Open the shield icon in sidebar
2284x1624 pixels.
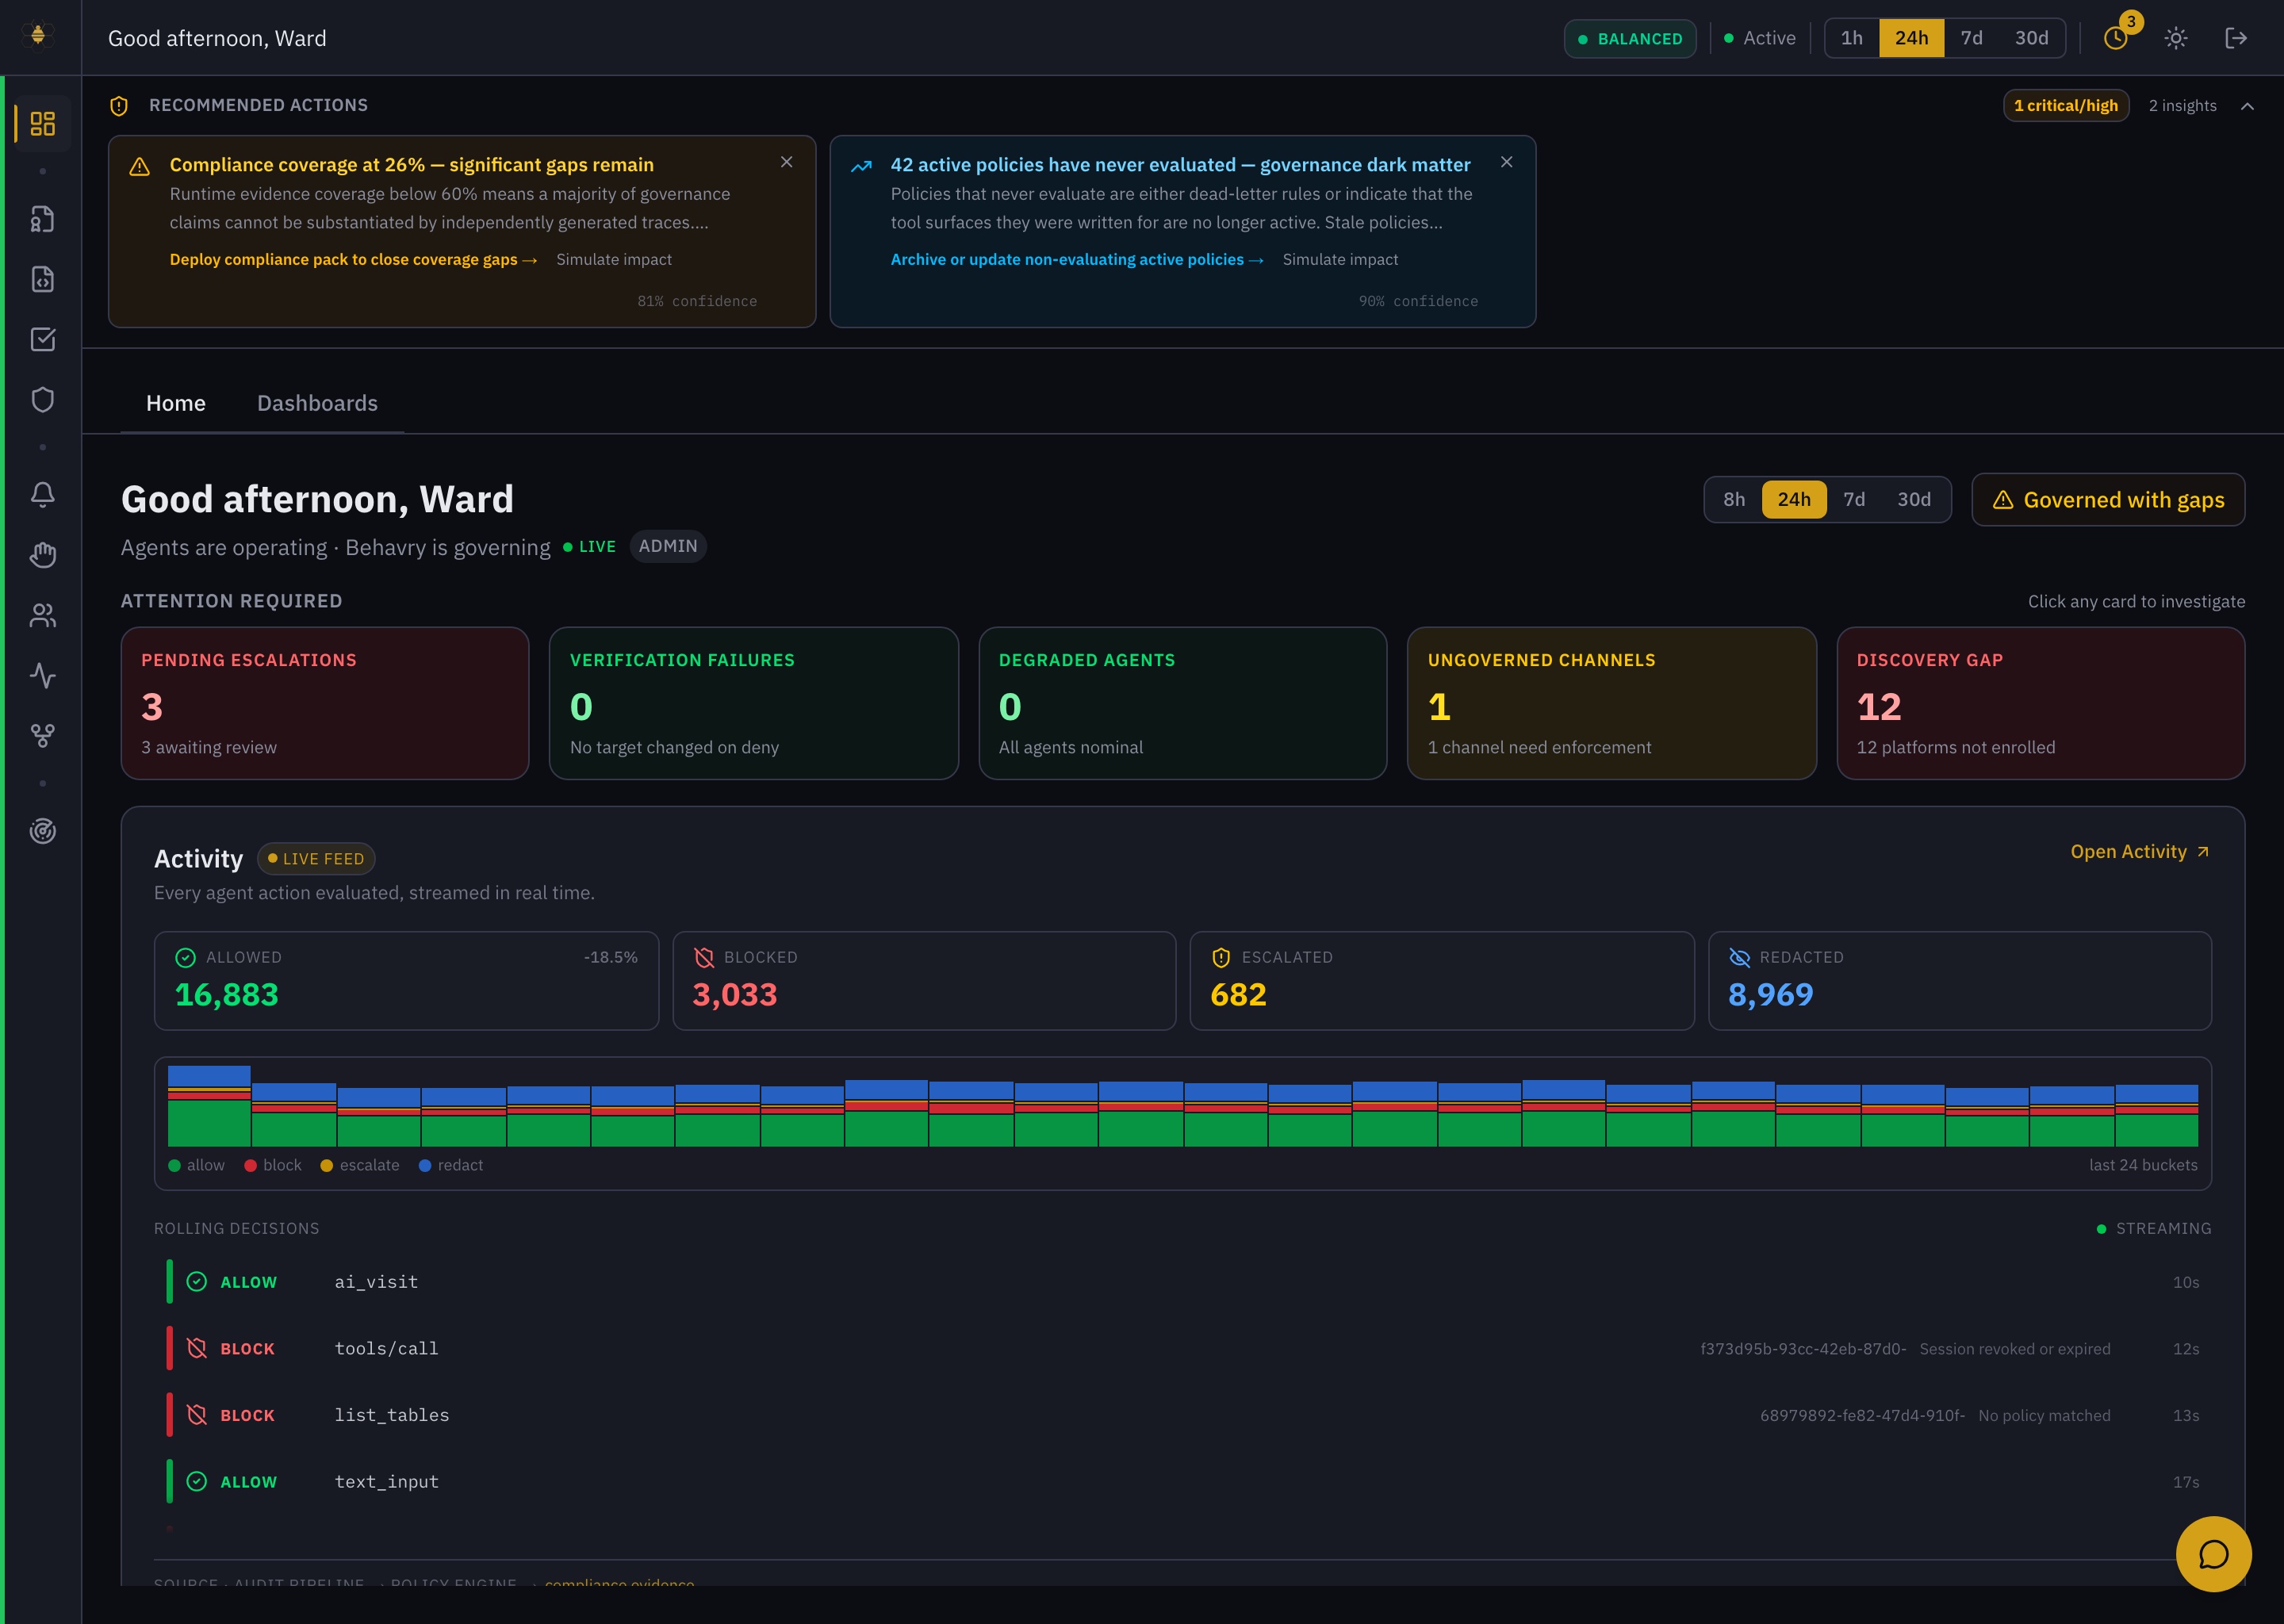(x=42, y=399)
